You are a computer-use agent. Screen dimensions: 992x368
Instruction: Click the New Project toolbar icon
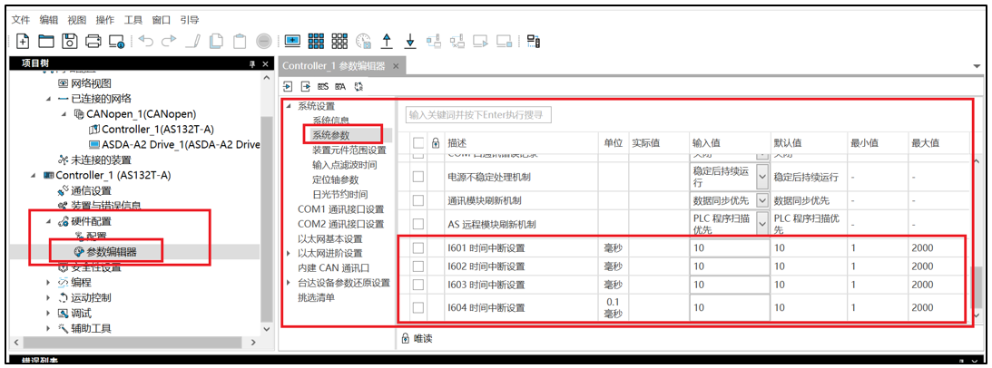pos(22,41)
